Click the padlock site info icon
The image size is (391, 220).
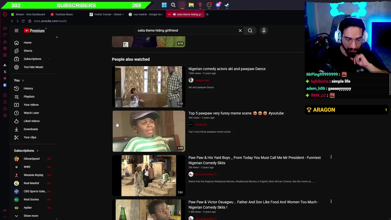click(x=30, y=21)
